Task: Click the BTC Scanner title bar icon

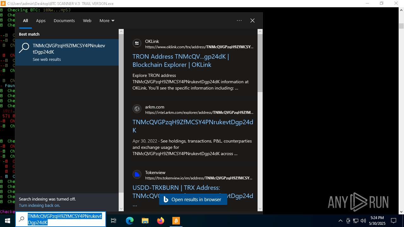Action: click(3, 3)
